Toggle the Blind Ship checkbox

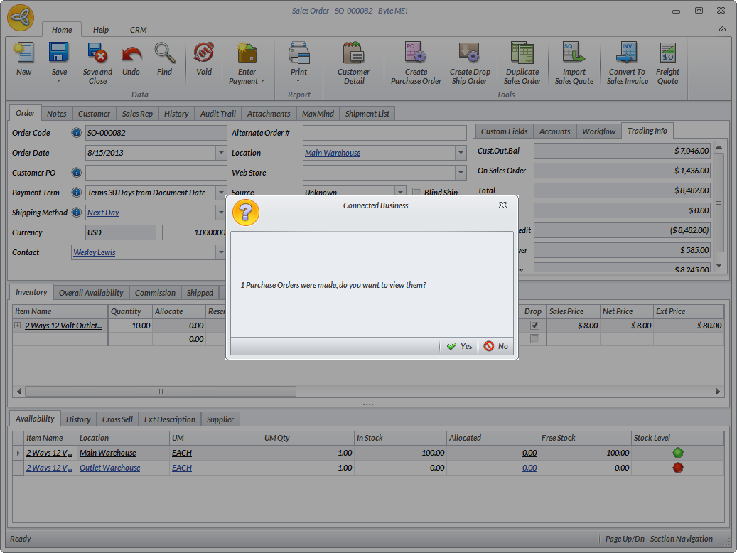click(417, 193)
